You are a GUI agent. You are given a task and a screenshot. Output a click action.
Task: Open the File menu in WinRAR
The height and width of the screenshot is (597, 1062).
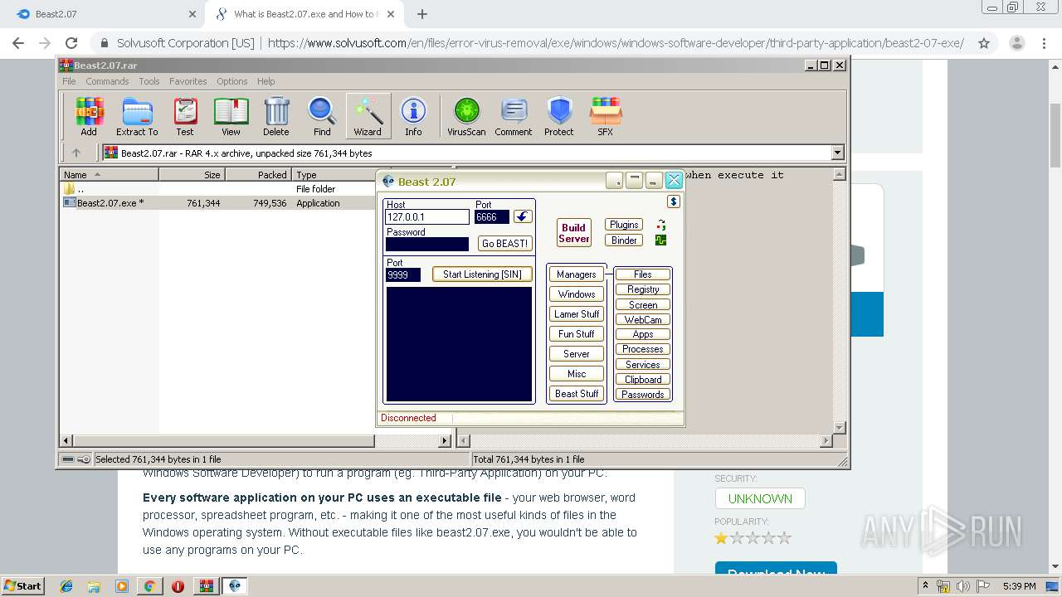click(x=69, y=81)
